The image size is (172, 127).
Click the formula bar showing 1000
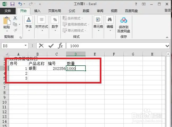click(116, 46)
